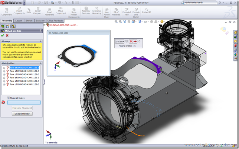The width and height of the screenshot is (239, 149).
Task: Open the Isolate dropdown
Action: pyautogui.click(x=119, y=41)
